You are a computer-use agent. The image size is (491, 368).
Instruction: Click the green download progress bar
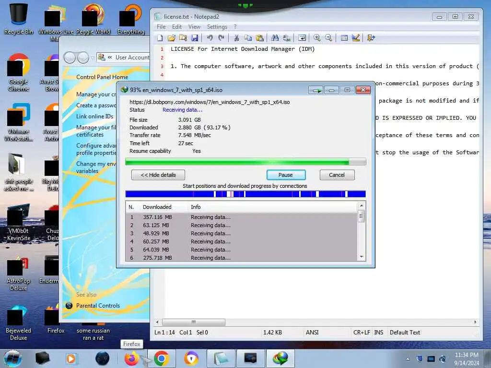point(245,162)
